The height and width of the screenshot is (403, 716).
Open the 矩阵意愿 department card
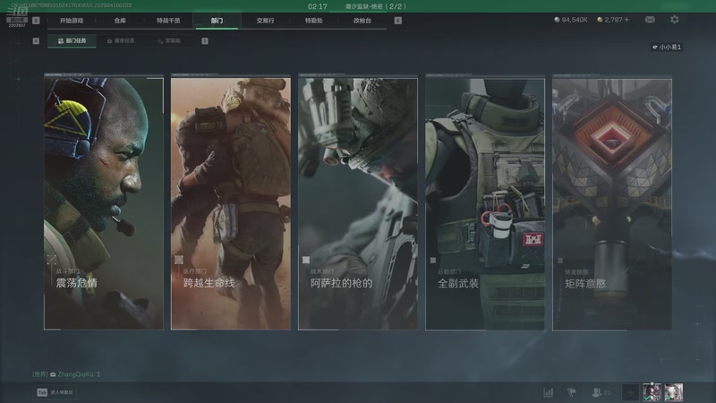click(x=612, y=203)
